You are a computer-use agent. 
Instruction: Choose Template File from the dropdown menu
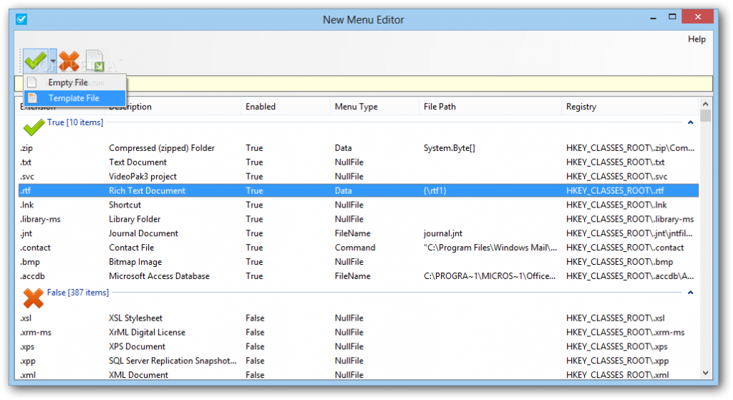(74, 98)
